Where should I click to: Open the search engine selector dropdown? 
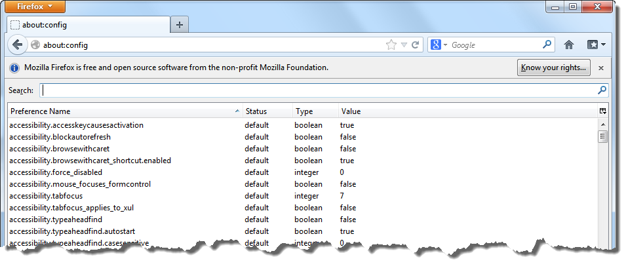click(x=439, y=45)
